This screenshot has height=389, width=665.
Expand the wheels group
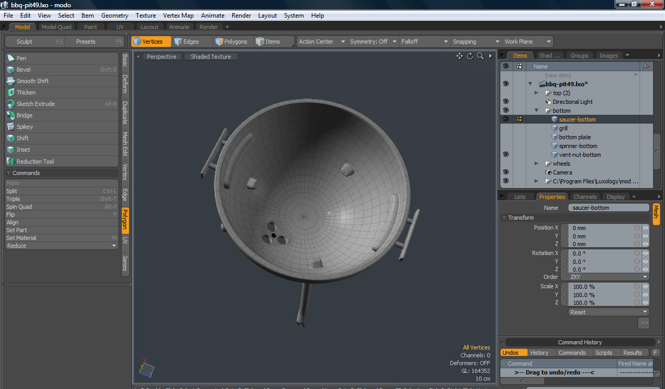[x=537, y=164]
